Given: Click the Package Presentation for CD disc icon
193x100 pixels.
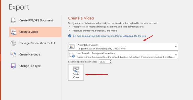Looking at the screenshot, I should coord(13,43).
